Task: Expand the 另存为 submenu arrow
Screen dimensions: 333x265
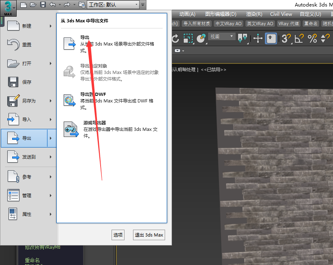Action: [x=51, y=101]
